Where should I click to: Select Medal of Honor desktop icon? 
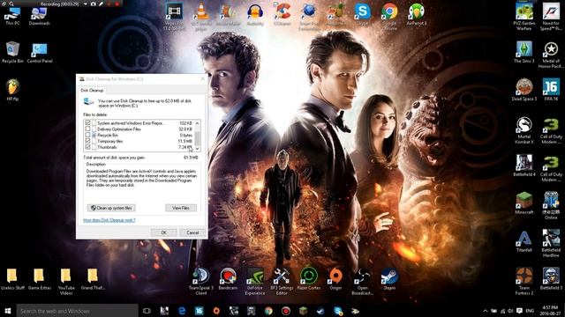[x=551, y=55]
